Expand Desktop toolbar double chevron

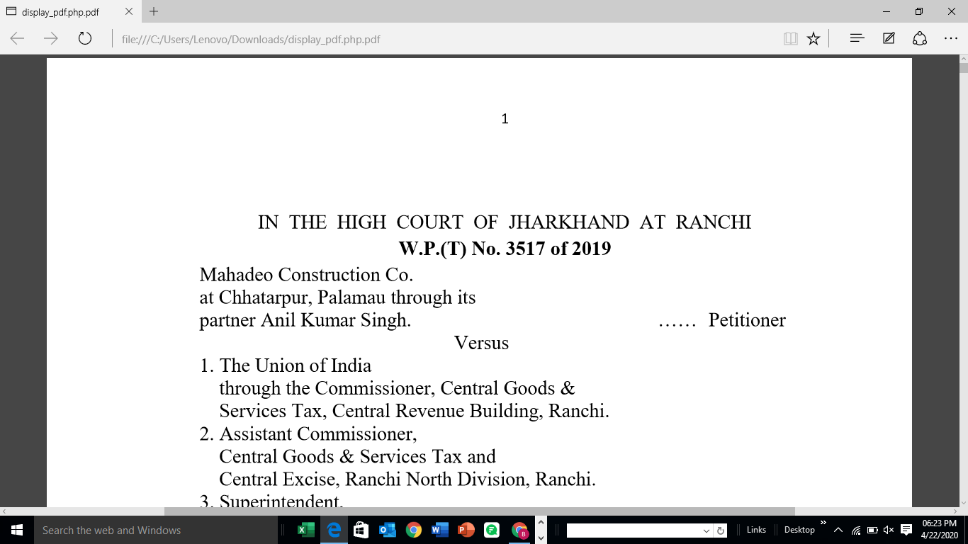823,523
